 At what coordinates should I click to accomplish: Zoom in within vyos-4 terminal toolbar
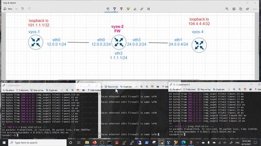pos(234,89)
